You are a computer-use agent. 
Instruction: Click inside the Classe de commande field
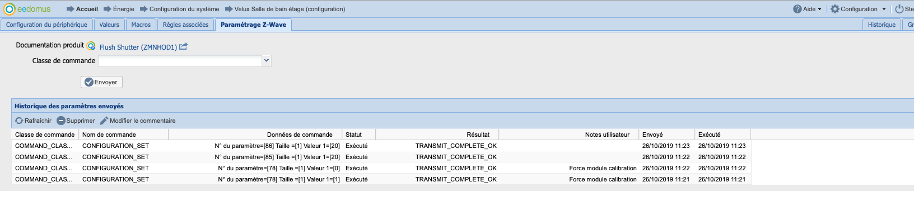pos(180,61)
